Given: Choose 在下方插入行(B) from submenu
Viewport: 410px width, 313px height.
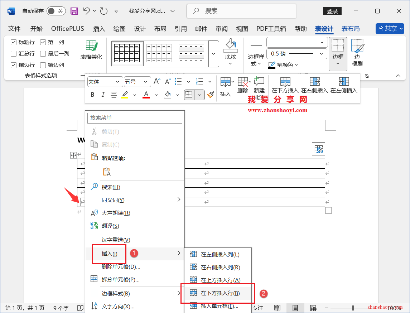Looking at the screenshot, I should 218,293.
